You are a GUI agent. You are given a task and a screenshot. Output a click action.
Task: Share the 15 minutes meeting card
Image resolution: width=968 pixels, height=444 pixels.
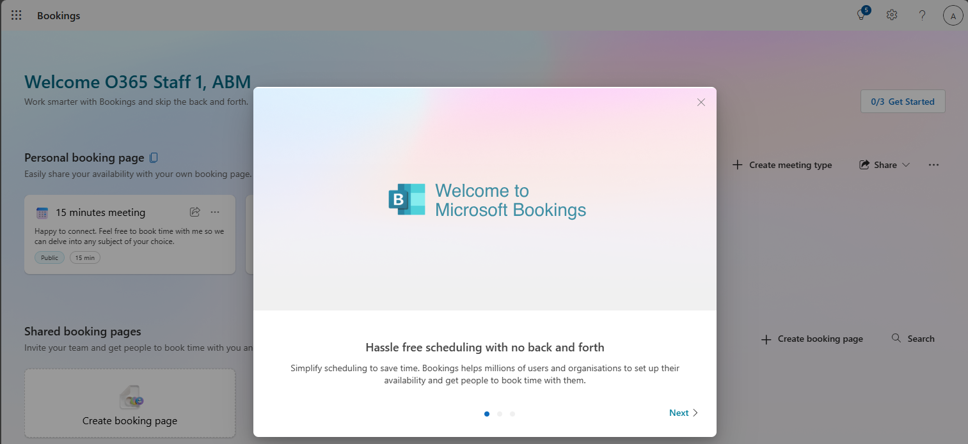coord(195,212)
